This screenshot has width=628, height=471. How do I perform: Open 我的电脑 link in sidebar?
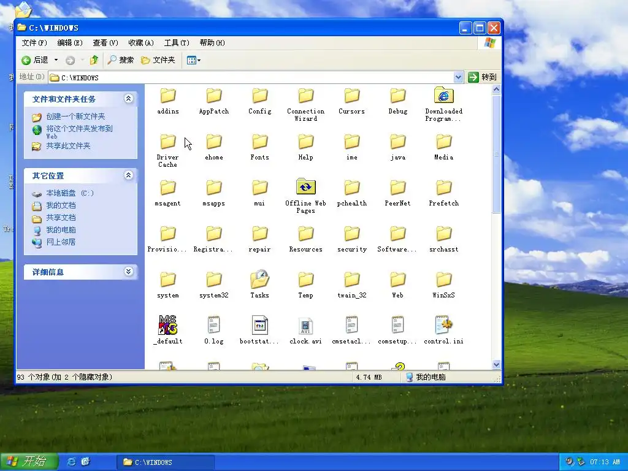[61, 230]
